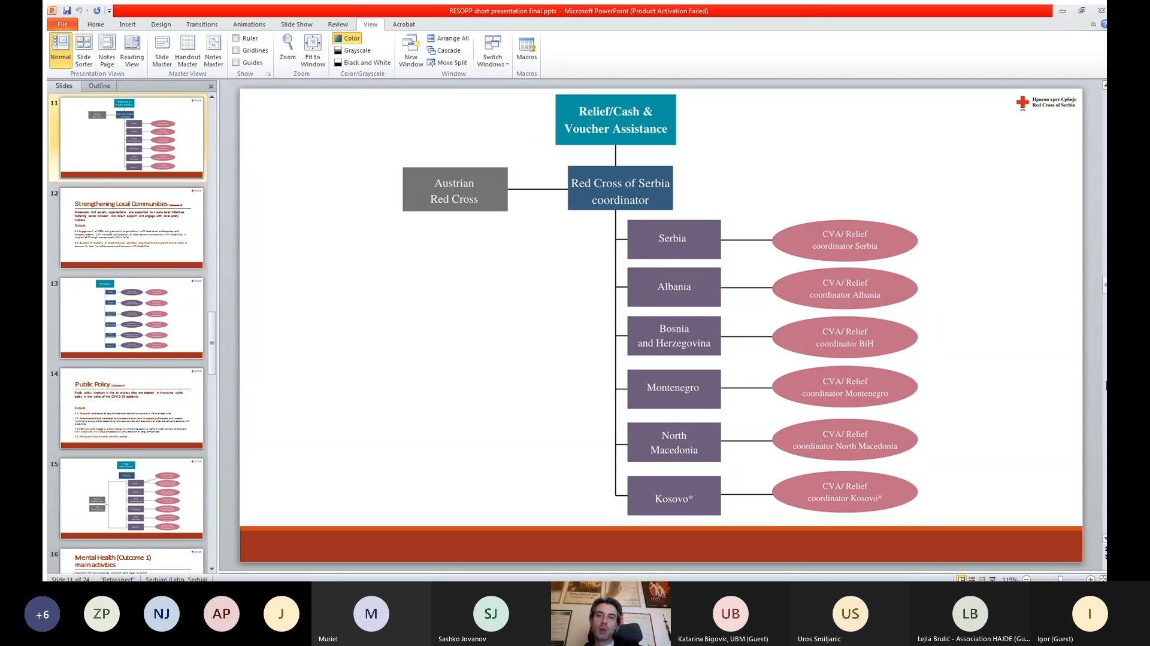Switch to Normal presentation view
This screenshot has height=646, width=1150.
(x=60, y=50)
